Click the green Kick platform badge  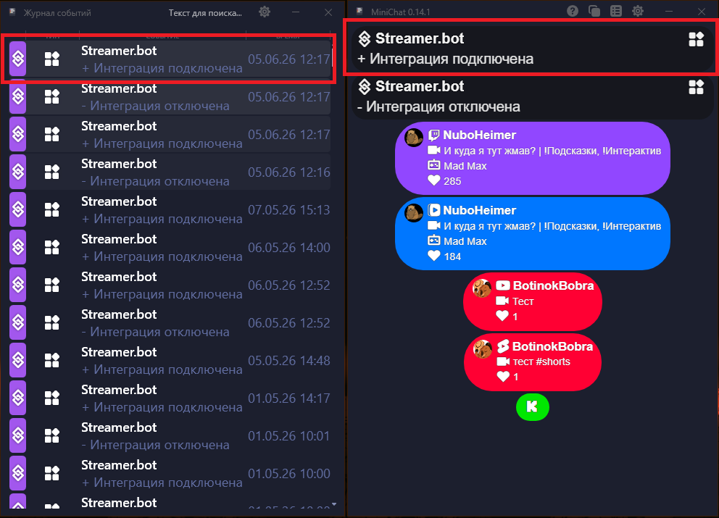[x=533, y=406]
